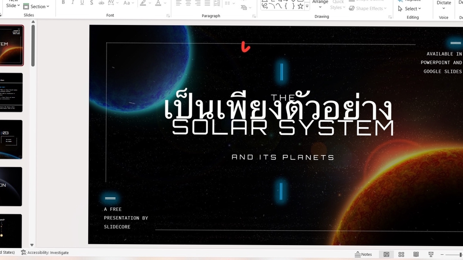Image resolution: width=463 pixels, height=260 pixels.
Task: Open New Slide dropdown
Action: 13,4
